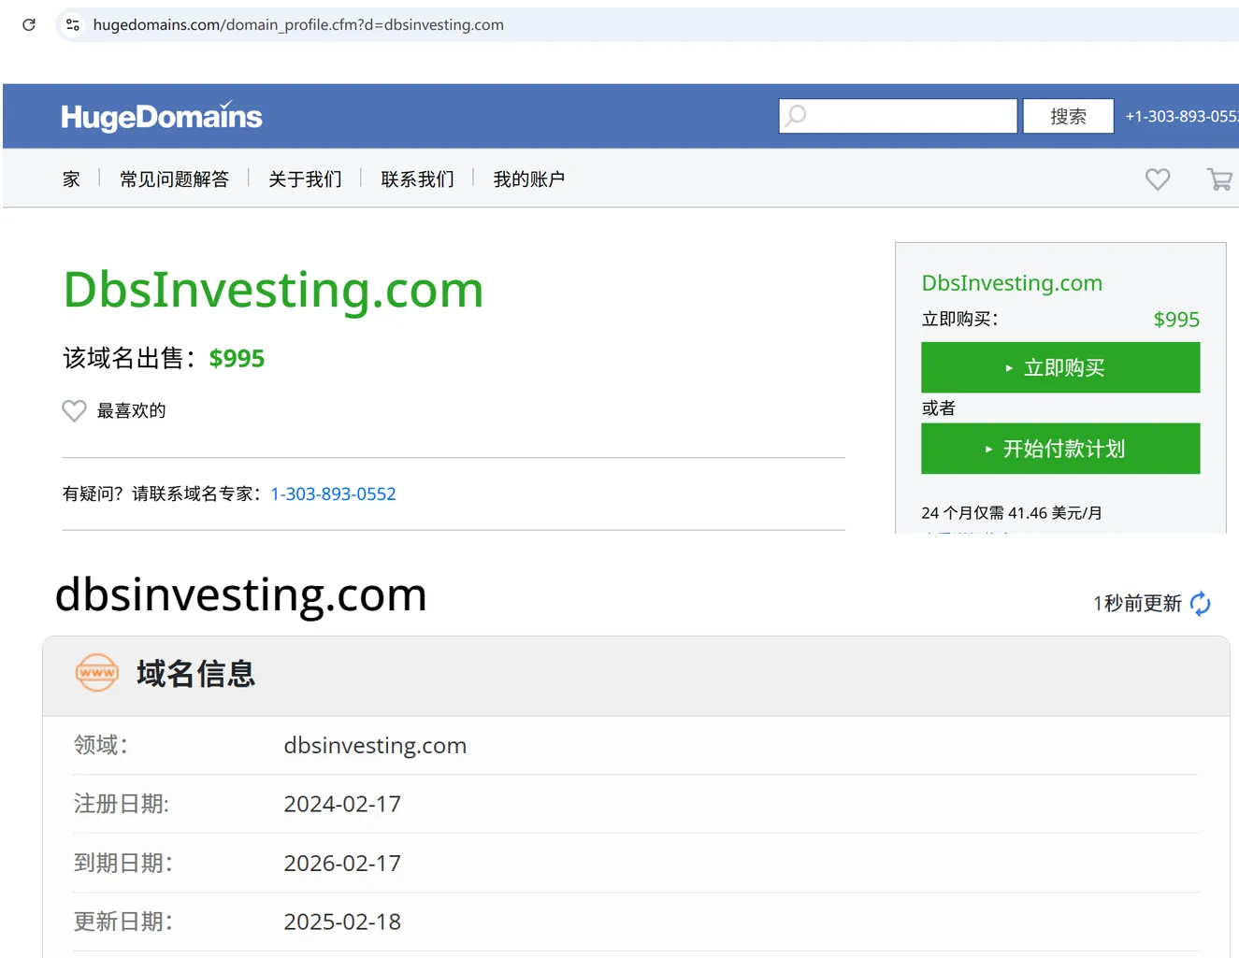The image size is (1239, 958).
Task: Open 常见问题解答 FAQ menu item
Action: (174, 179)
